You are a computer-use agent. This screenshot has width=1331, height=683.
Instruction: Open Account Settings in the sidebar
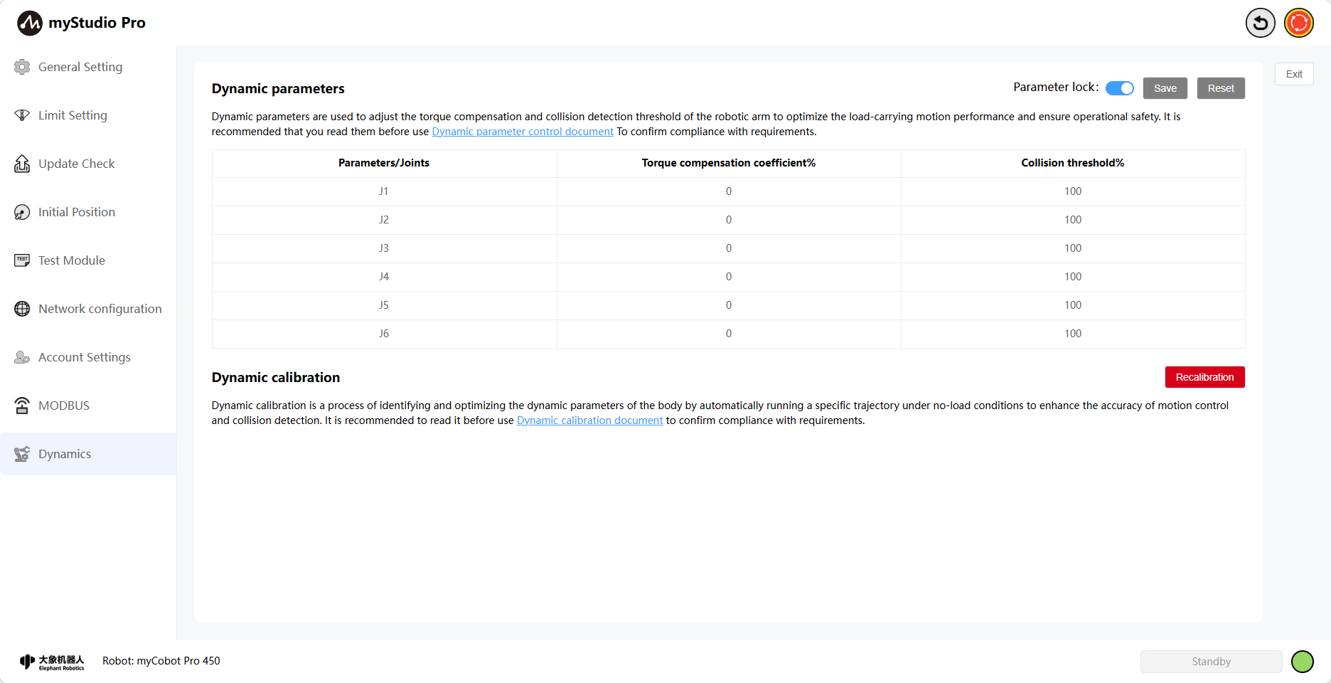click(84, 357)
